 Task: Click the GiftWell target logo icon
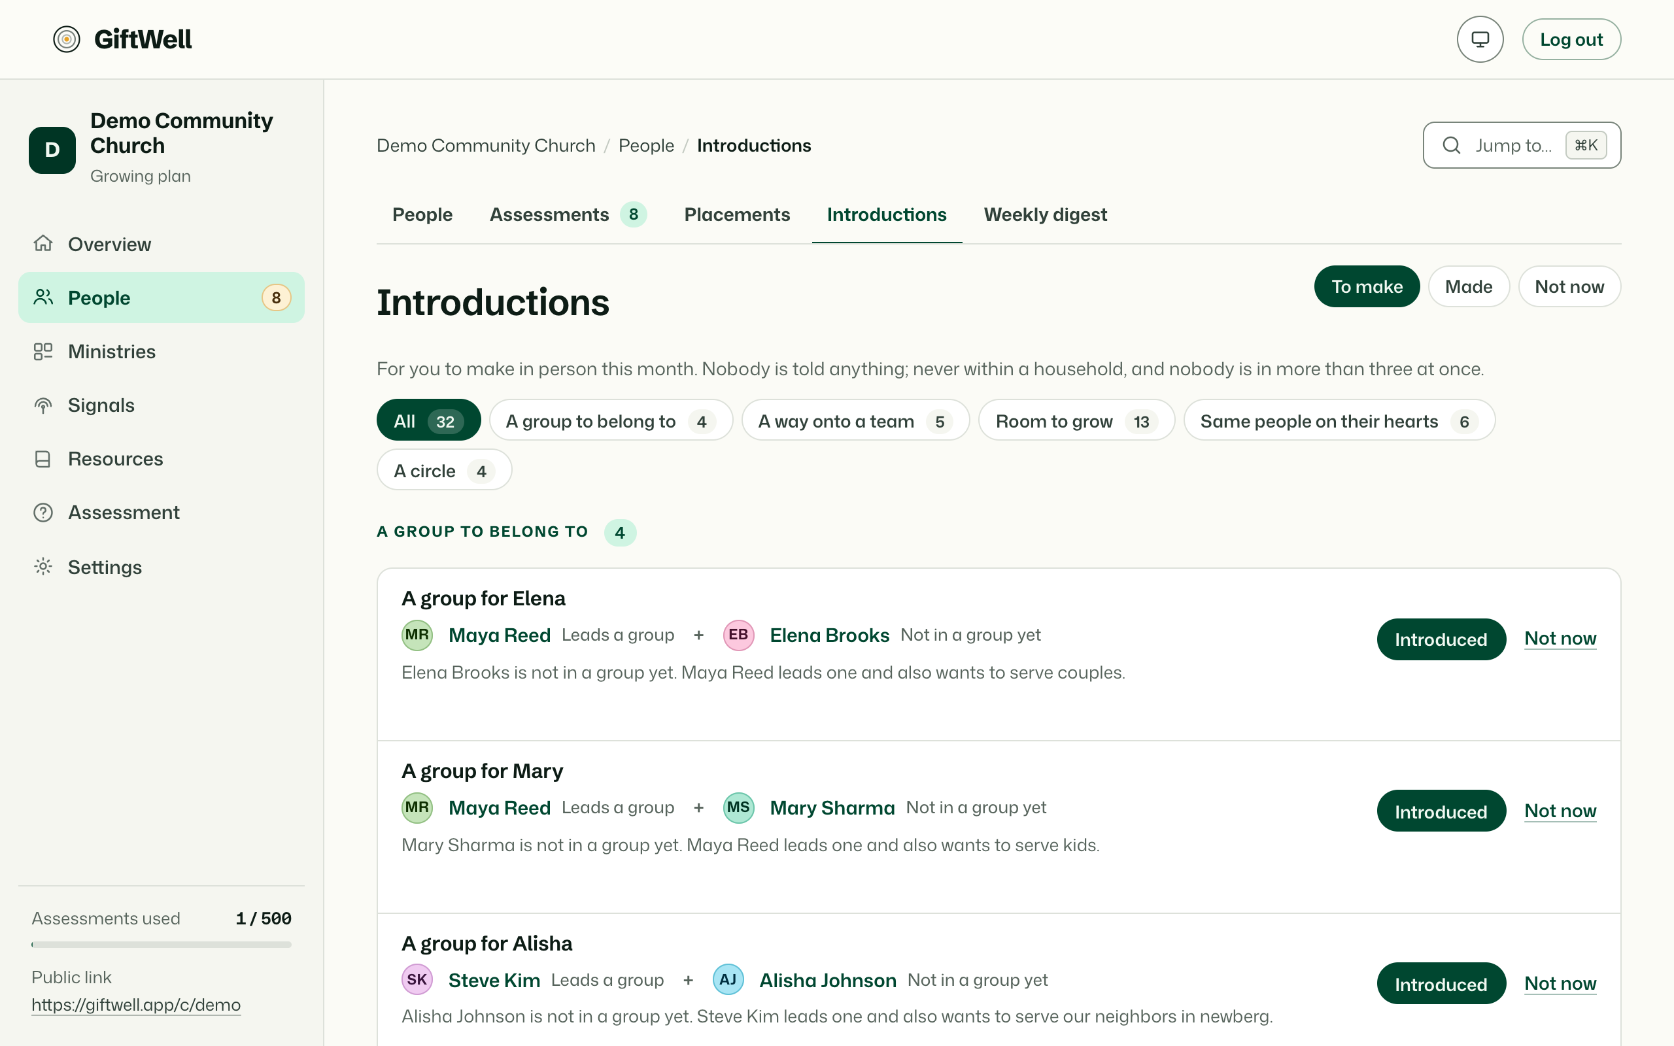(67, 39)
